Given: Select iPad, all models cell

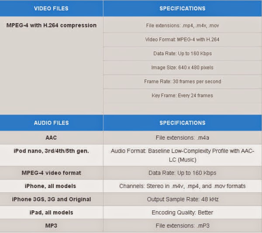Looking at the screenshot, I should click(52, 212).
